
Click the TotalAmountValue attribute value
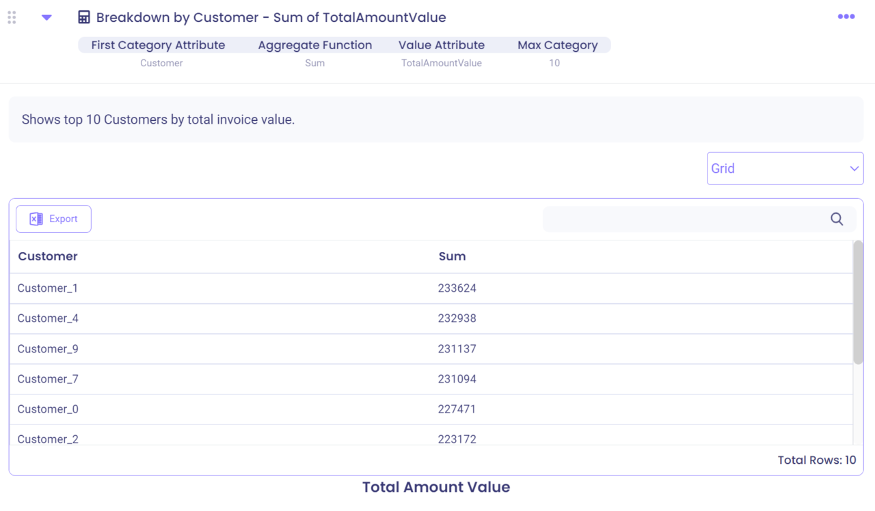pyautogui.click(x=442, y=63)
